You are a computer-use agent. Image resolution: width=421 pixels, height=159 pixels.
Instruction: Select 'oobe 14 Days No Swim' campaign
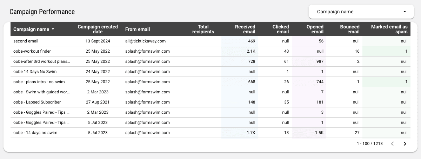click(x=35, y=72)
